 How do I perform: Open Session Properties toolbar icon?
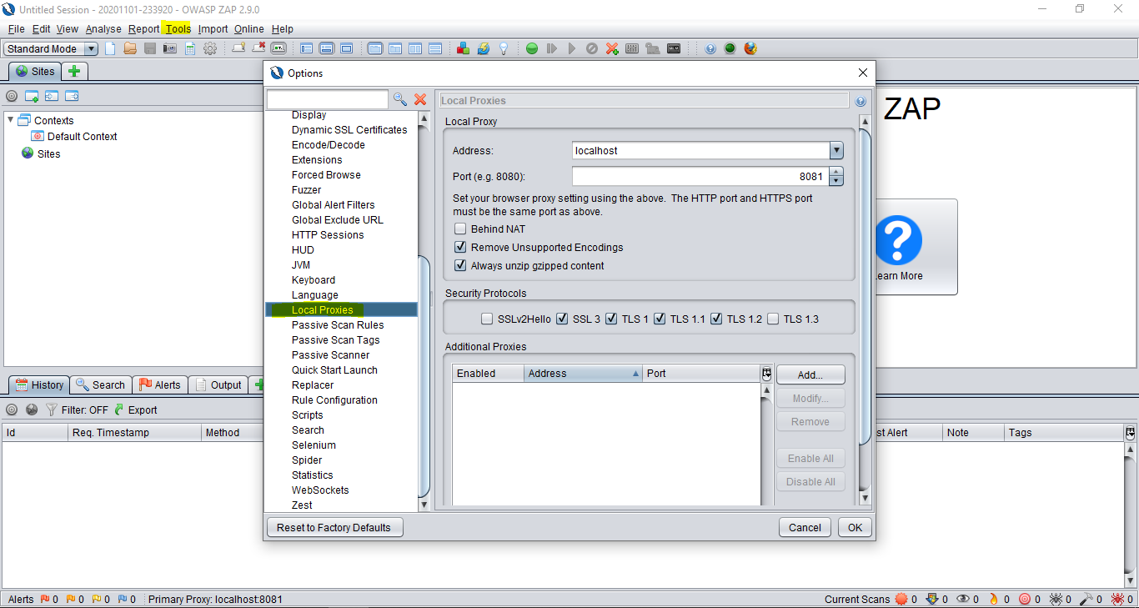(190, 48)
